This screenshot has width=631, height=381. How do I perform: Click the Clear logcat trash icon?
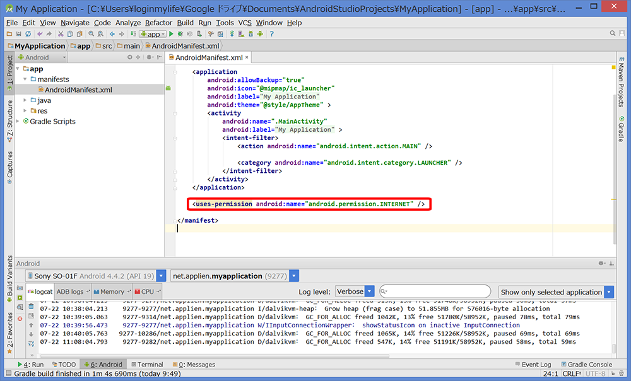click(31, 307)
